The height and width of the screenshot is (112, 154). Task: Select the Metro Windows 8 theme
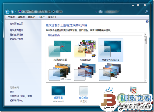tap(110, 50)
